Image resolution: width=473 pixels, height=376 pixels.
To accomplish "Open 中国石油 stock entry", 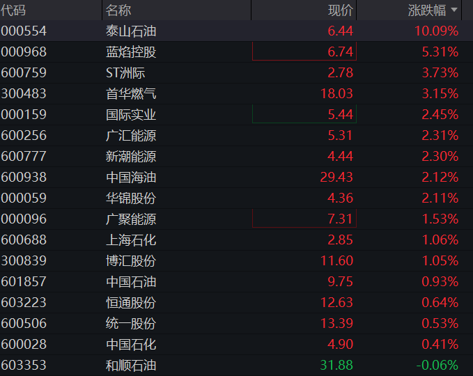I will coord(131,281).
